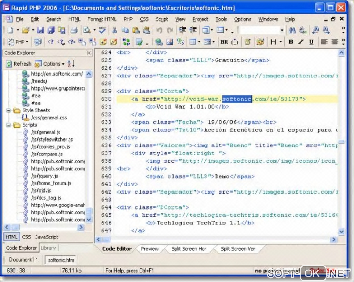Collapse the Style Sheets tree folder
Viewport: 354px width, 282px height.
tap(9, 110)
